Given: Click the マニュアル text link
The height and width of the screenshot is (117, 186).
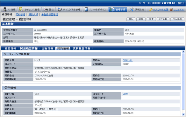Looking at the screenshot, I should tap(179, 10).
